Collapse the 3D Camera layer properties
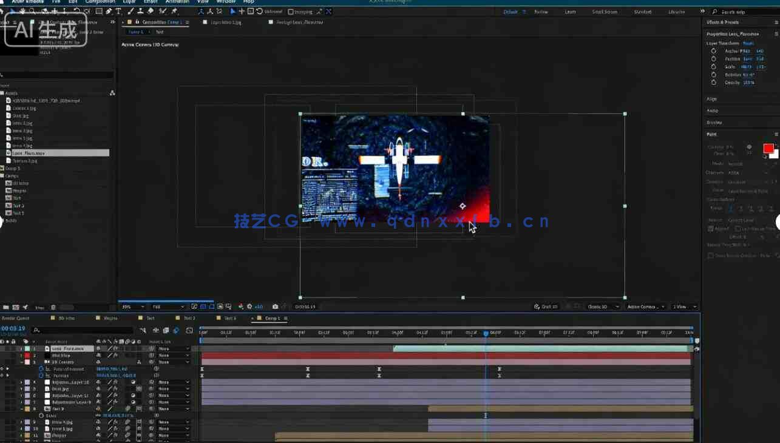The image size is (780, 443). click(21, 362)
